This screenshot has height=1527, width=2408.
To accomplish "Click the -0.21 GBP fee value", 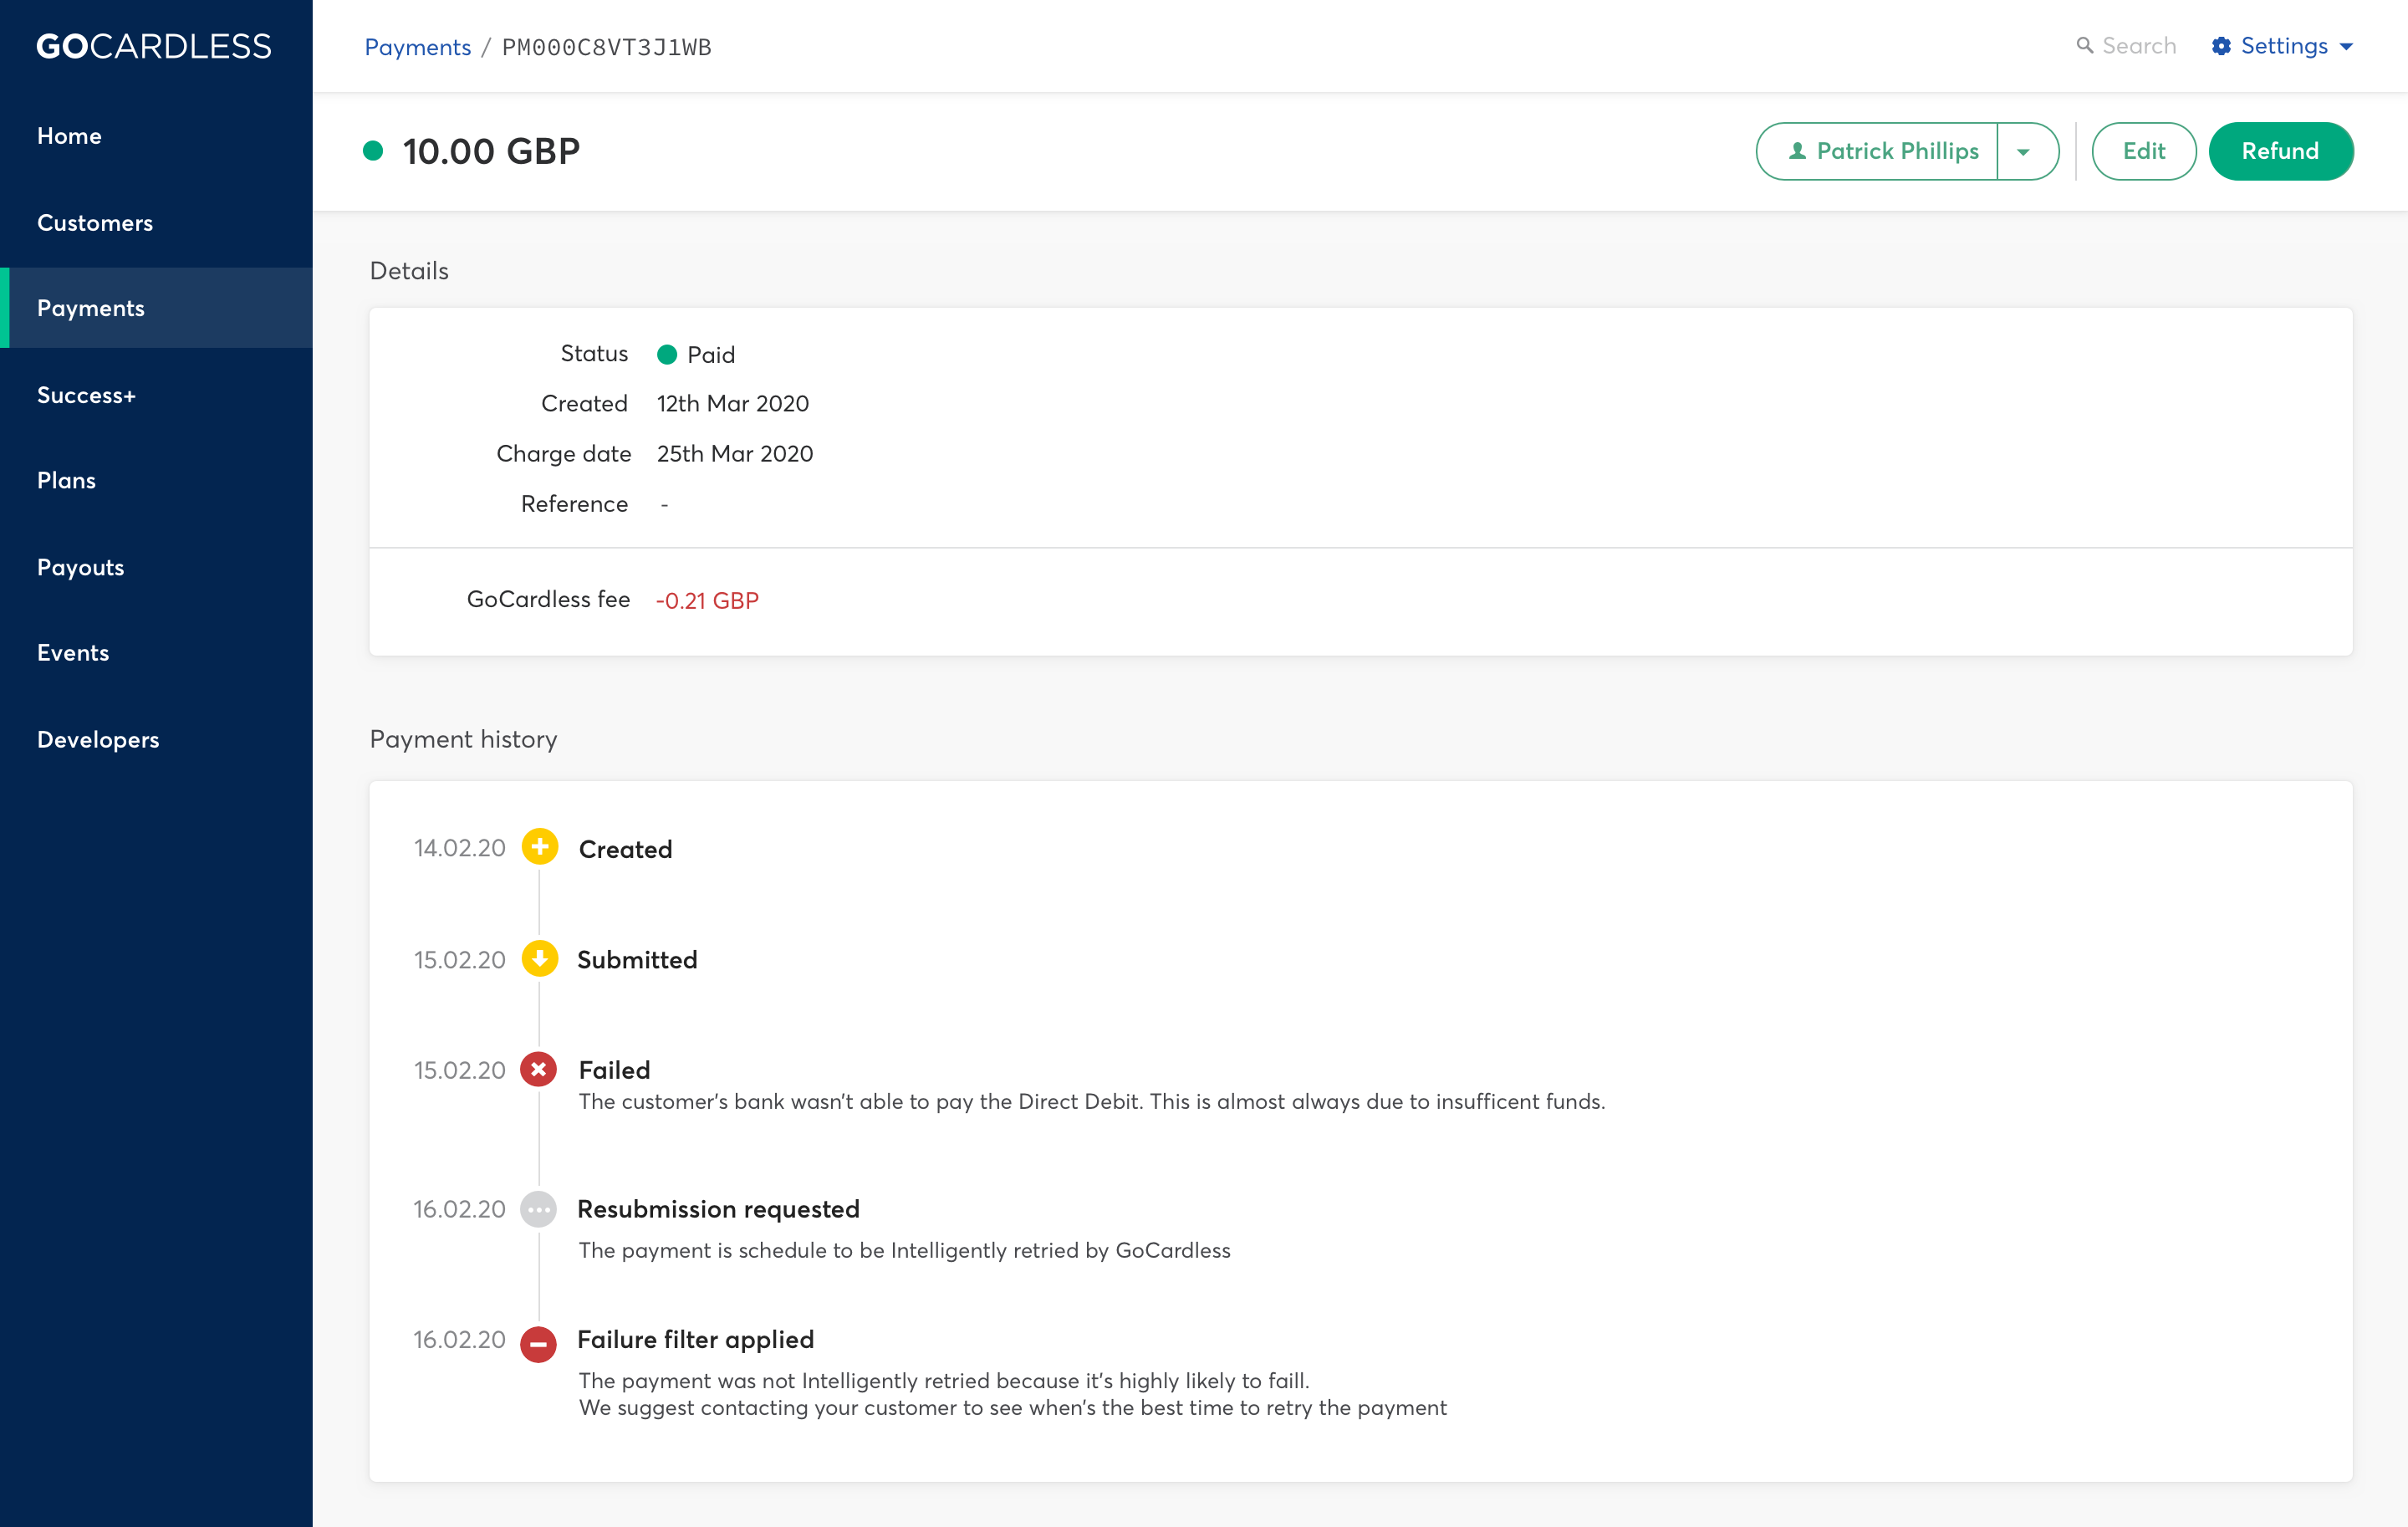I will pyautogui.click(x=707, y=600).
